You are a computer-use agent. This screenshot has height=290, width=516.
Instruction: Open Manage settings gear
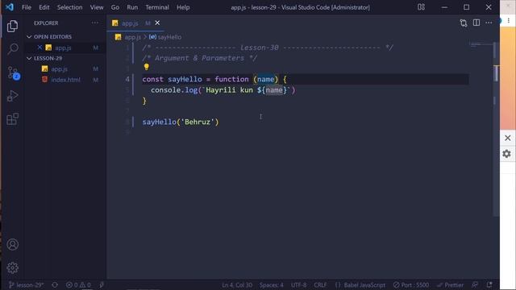coord(13,267)
